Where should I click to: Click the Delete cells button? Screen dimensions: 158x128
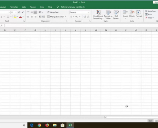coord(132,15)
